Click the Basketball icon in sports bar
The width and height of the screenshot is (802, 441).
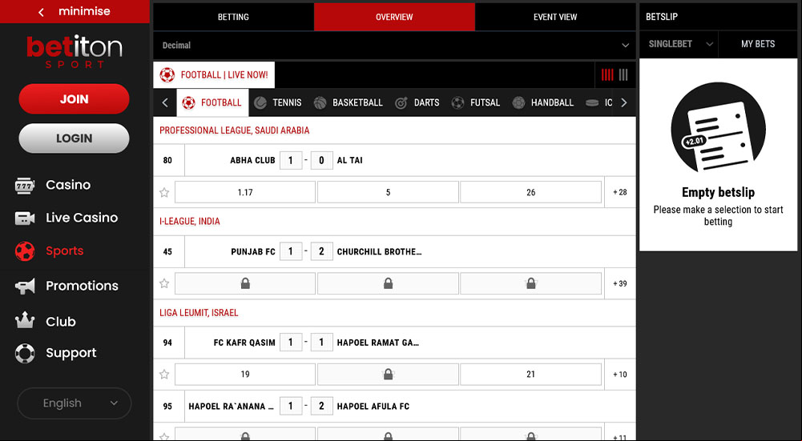coord(320,102)
